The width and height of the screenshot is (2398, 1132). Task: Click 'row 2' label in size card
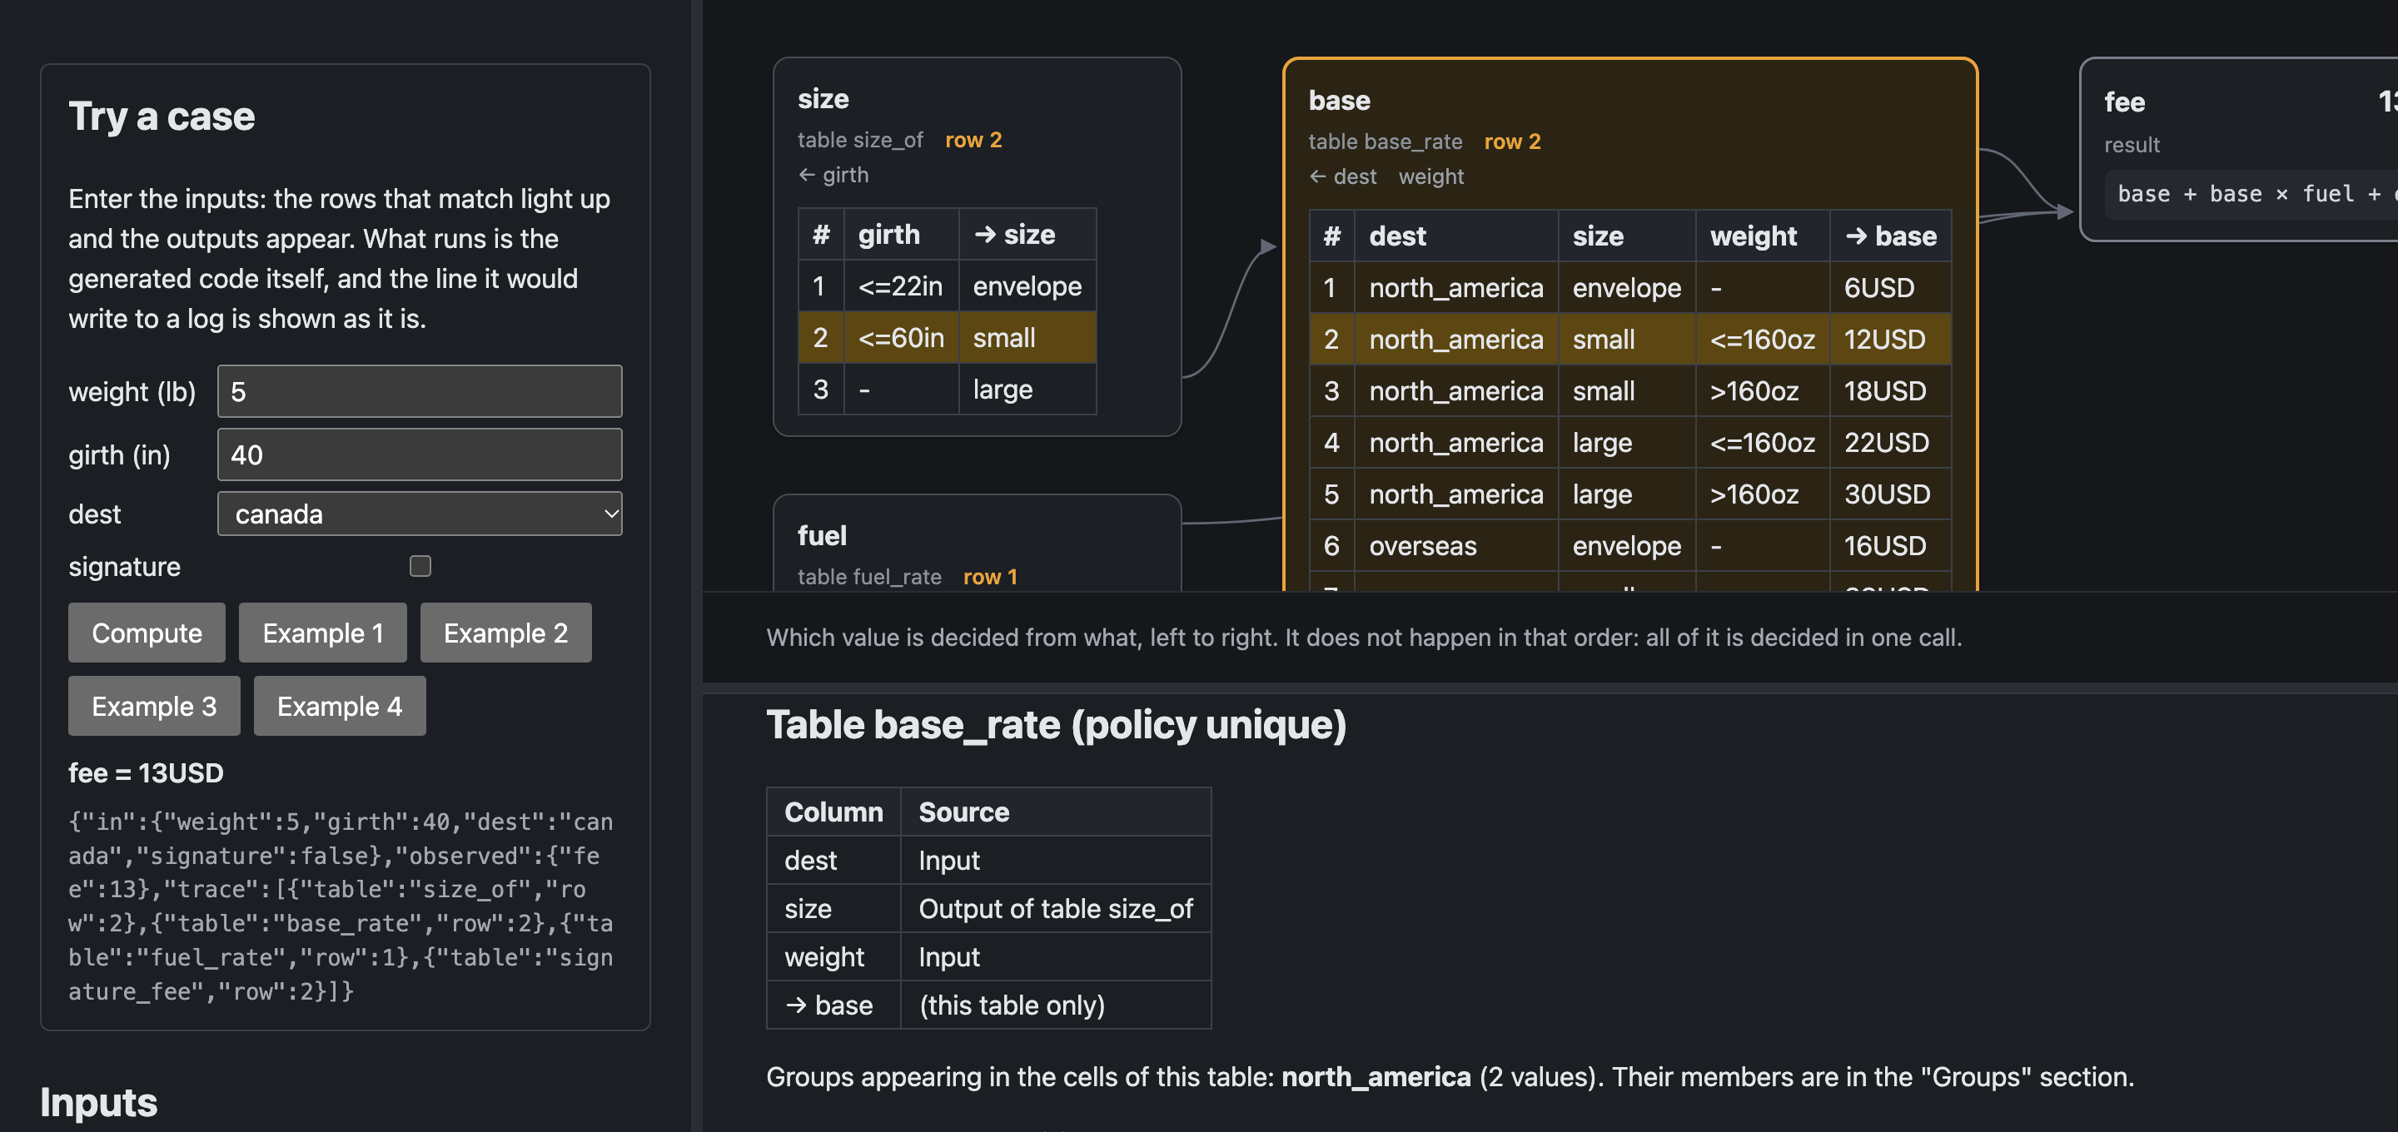(973, 140)
